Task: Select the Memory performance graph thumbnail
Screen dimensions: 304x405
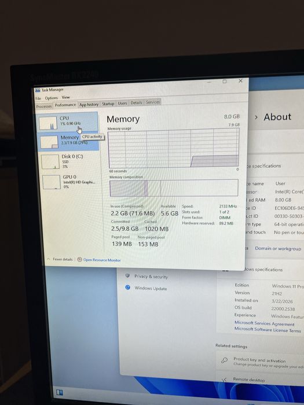Action: coord(49,142)
